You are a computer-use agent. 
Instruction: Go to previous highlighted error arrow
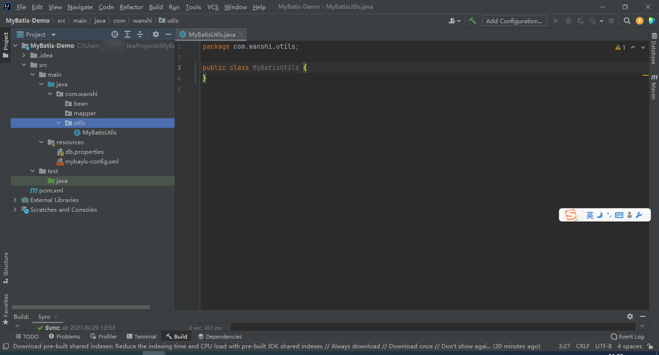tap(633, 47)
